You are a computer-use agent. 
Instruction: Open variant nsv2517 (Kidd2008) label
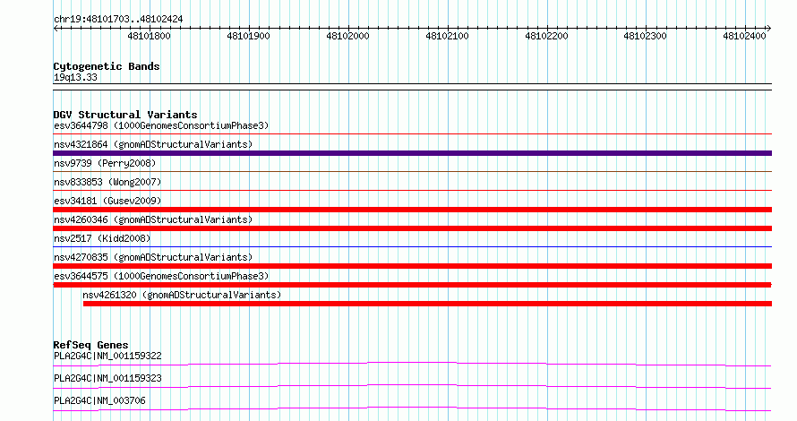102,238
